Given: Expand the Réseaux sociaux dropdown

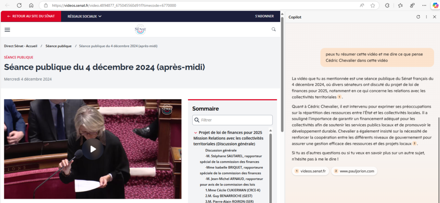Looking at the screenshot, I should click(85, 16).
